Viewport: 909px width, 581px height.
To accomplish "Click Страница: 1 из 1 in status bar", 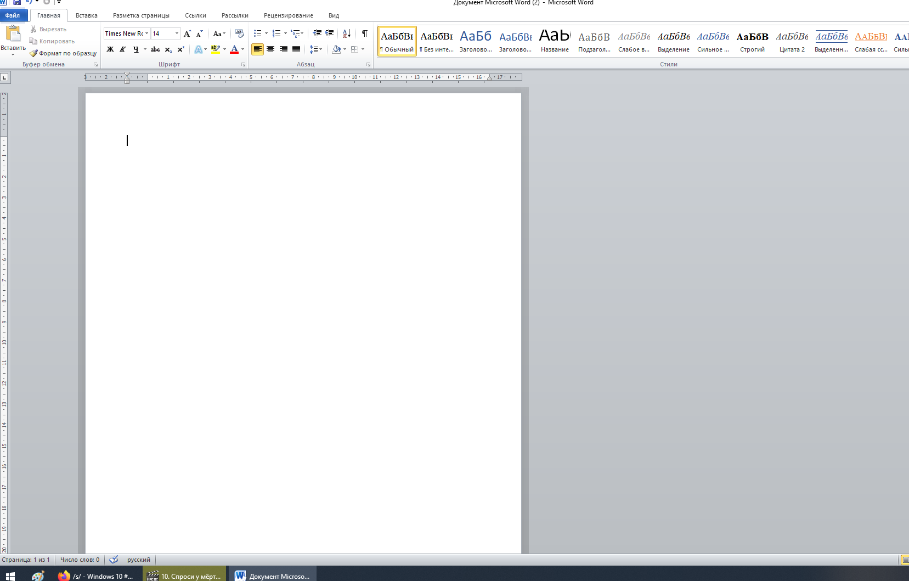I will click(26, 560).
